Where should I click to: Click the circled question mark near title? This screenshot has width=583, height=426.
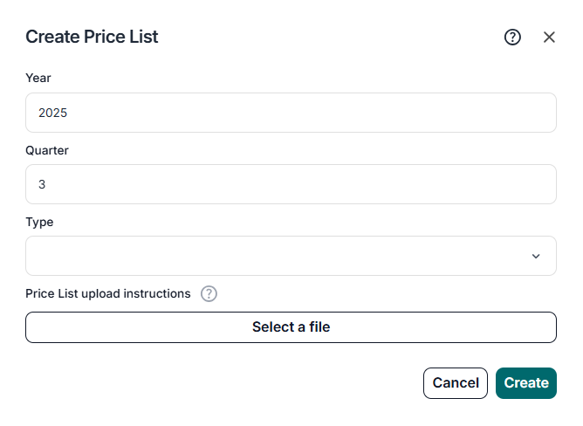(x=513, y=37)
